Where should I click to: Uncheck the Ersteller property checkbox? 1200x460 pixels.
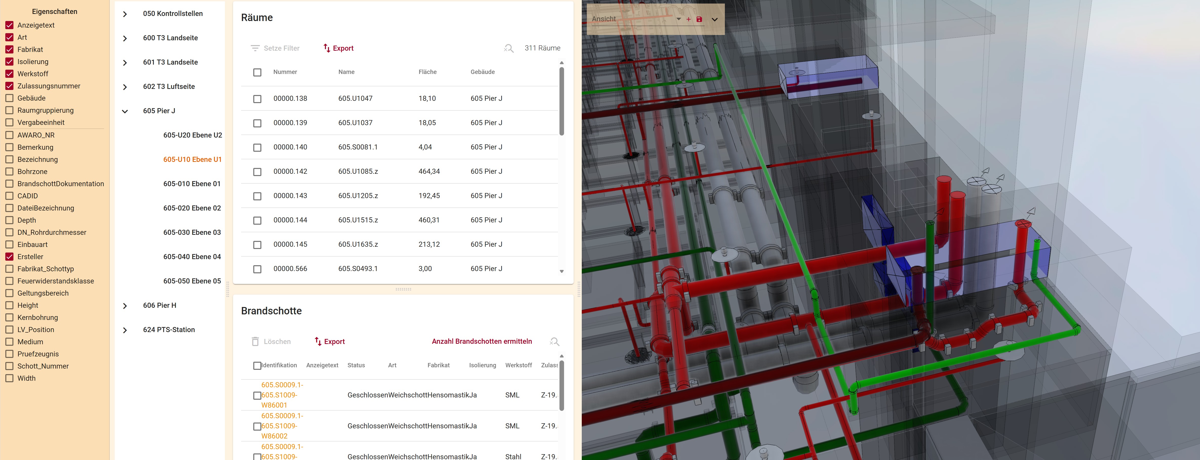[9, 257]
